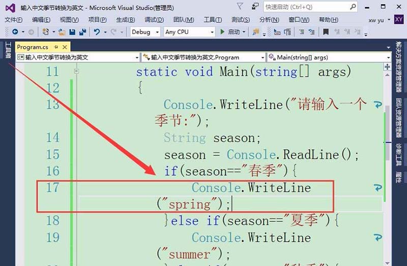Open the 帮助(H) menu
The width and height of the screenshot is (407, 266).
[328, 20]
